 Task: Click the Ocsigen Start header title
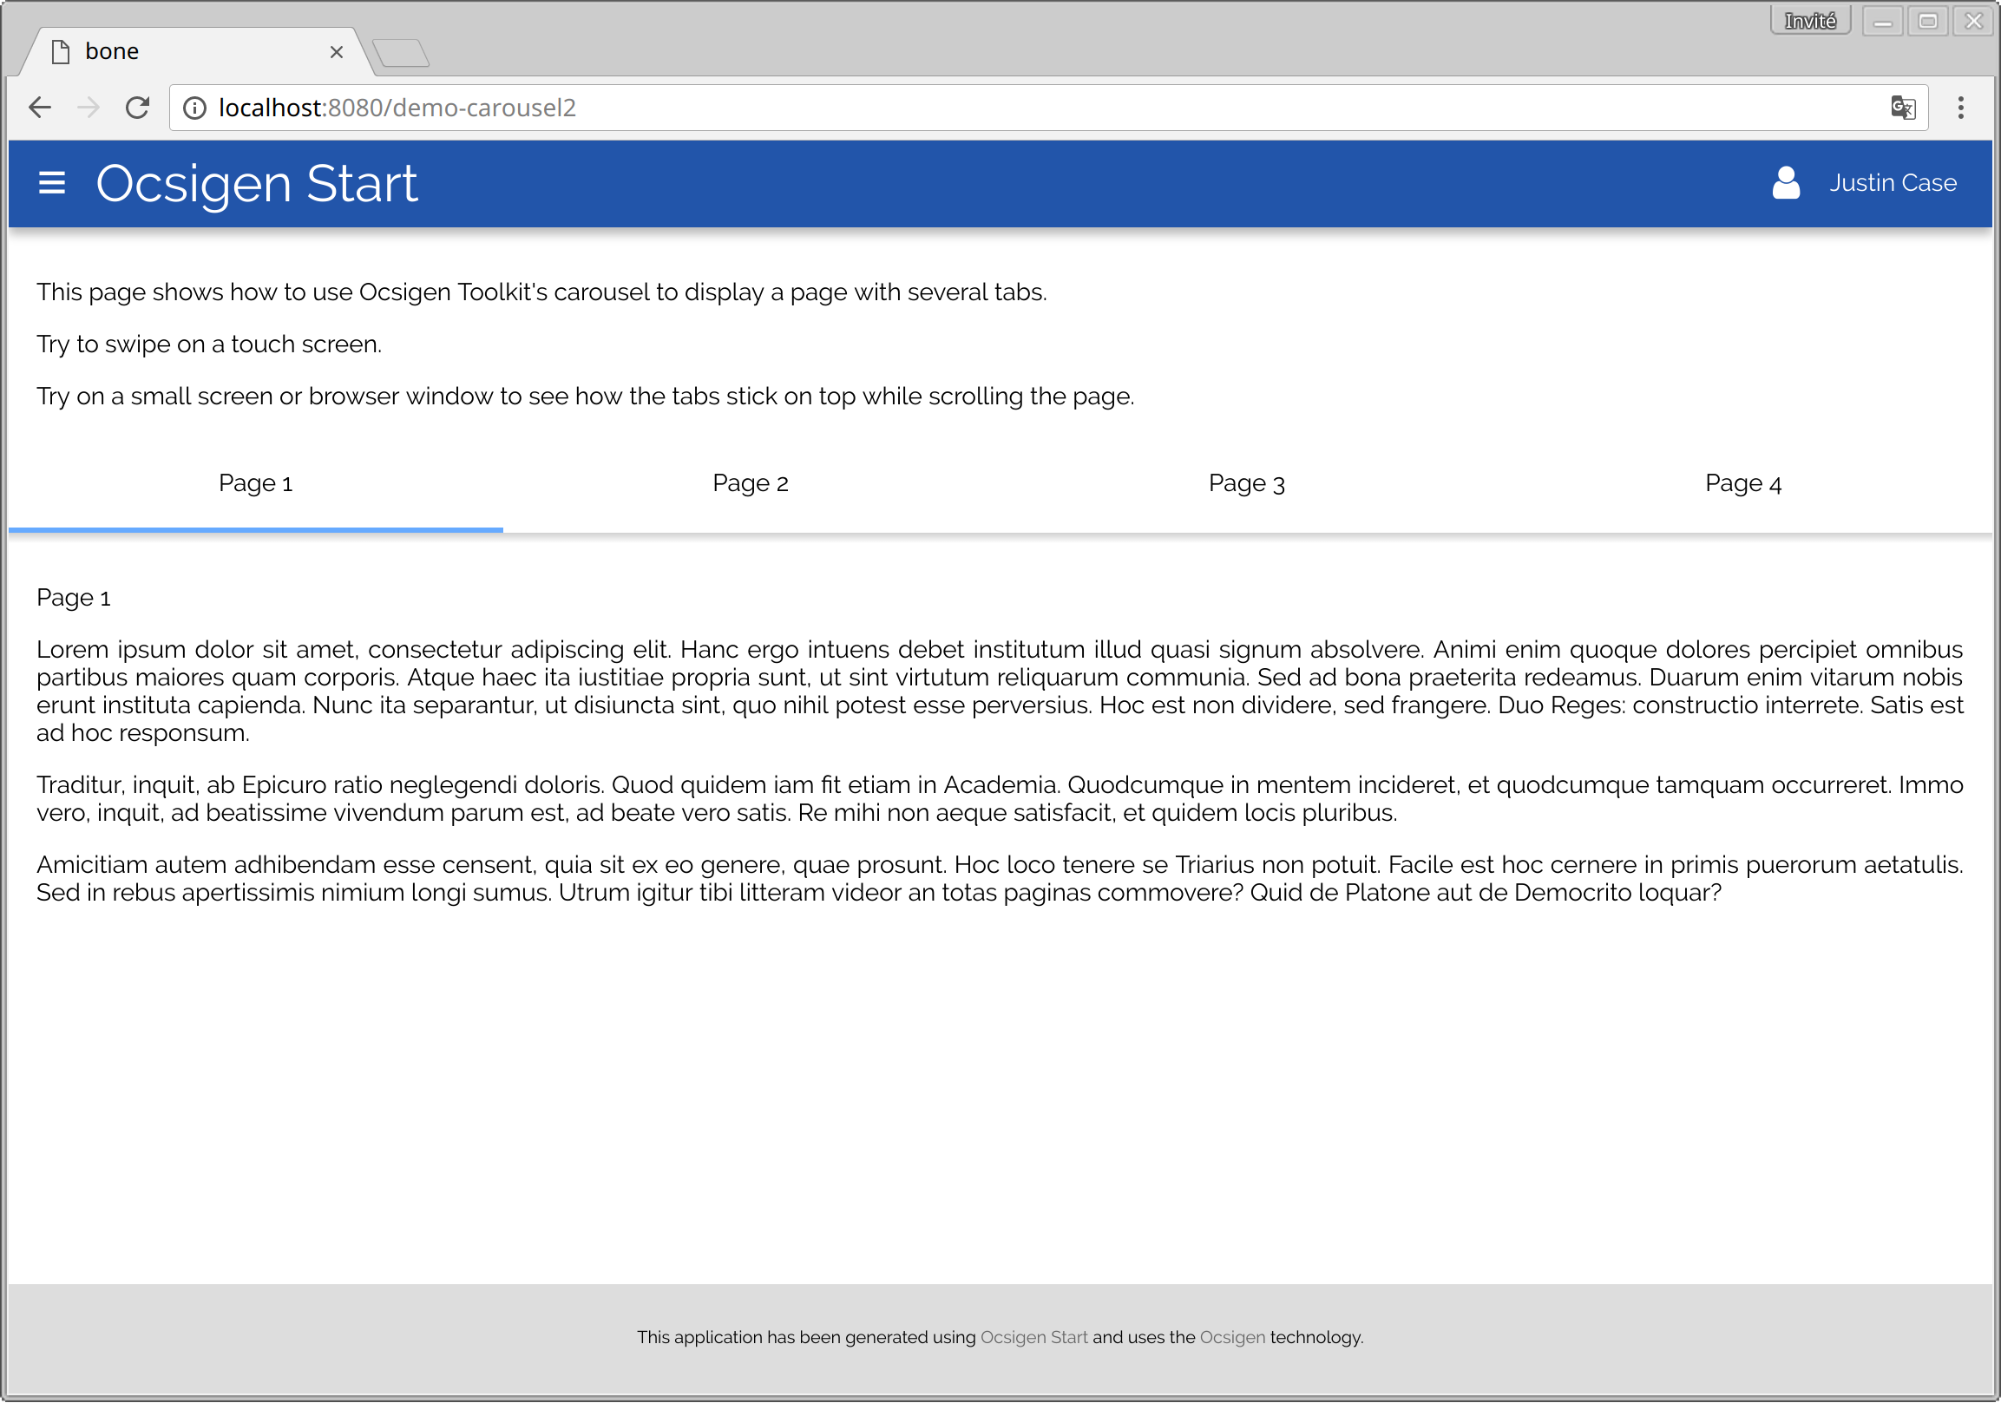[257, 183]
